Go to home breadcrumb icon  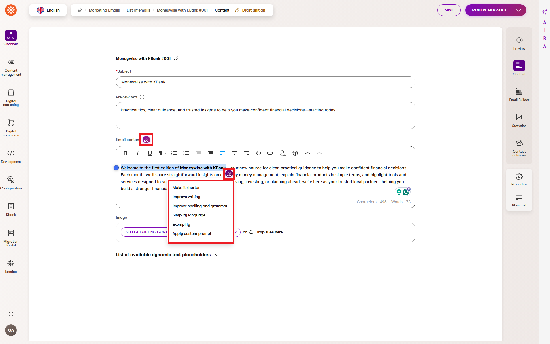pos(80,10)
